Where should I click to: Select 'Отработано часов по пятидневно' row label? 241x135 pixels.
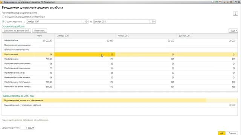pos(18,82)
